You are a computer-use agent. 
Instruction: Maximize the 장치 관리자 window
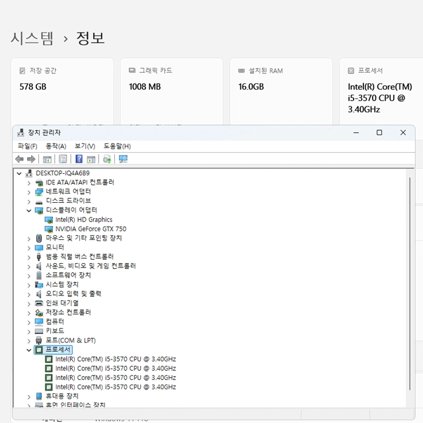379,133
